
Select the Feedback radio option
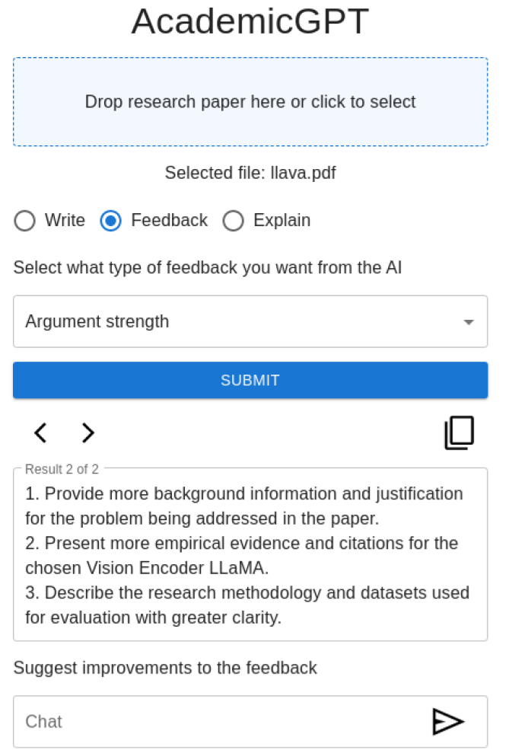coord(111,221)
